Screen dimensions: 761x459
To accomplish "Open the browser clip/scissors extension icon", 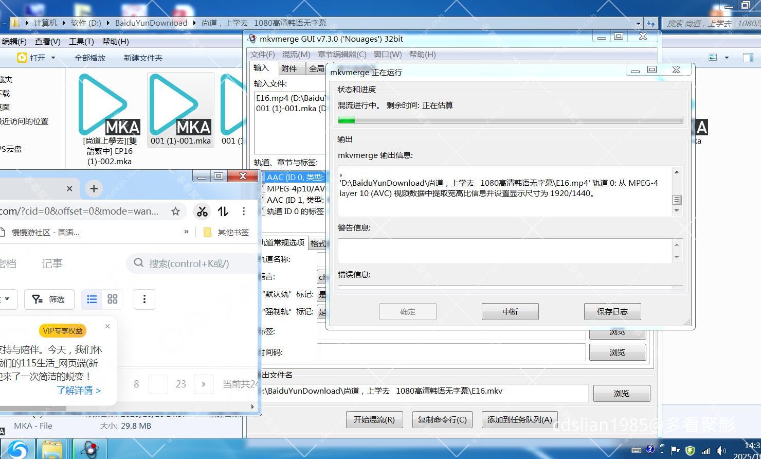I will [202, 211].
